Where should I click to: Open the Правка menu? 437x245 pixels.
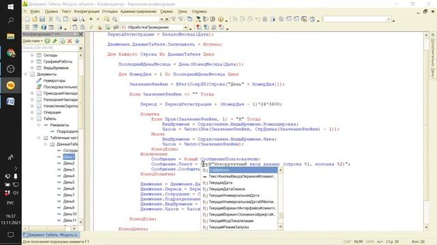pyautogui.click(x=51, y=12)
